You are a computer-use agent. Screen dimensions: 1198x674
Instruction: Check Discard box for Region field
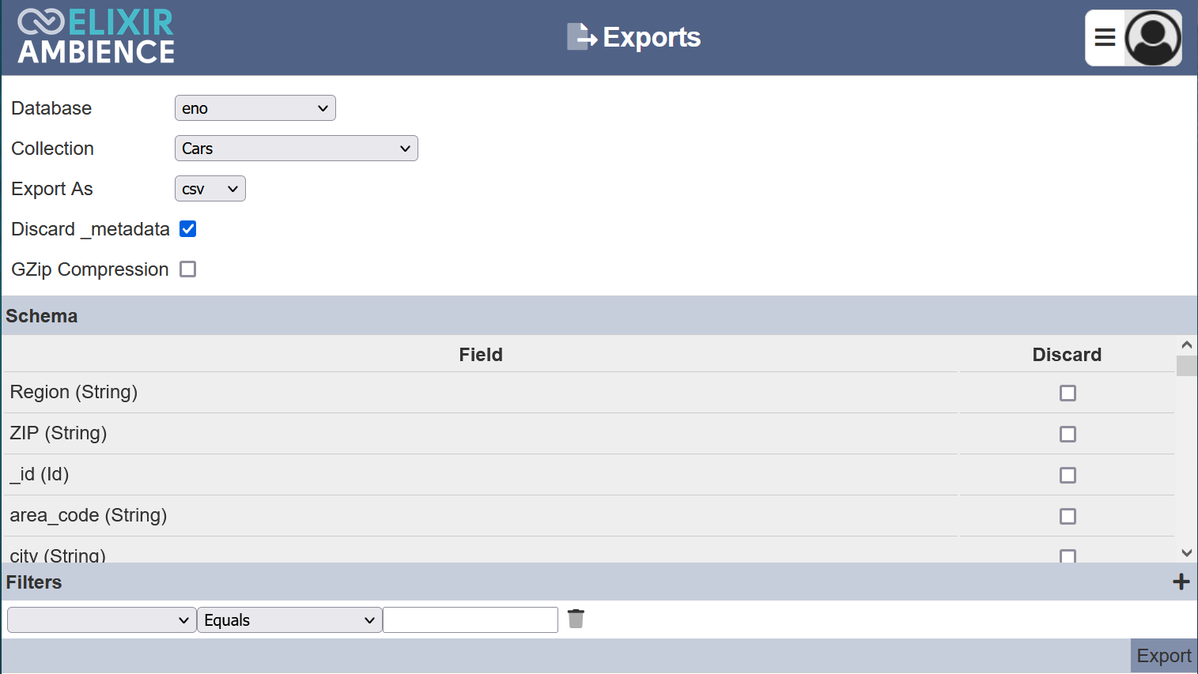tap(1068, 393)
